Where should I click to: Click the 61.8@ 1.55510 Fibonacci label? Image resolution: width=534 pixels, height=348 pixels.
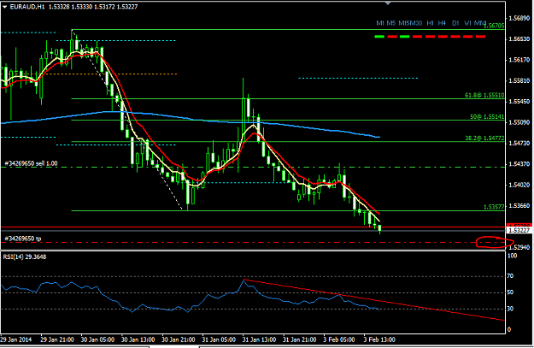(x=484, y=96)
